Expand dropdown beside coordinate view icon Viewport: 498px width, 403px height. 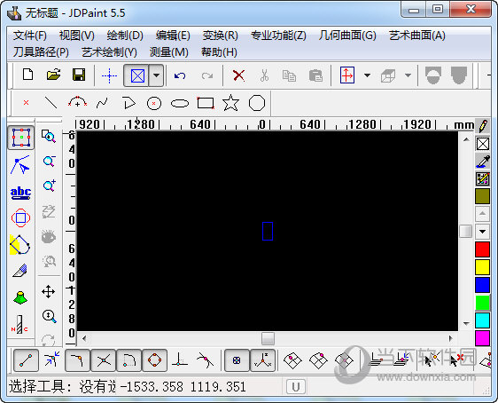pyautogui.click(x=367, y=75)
